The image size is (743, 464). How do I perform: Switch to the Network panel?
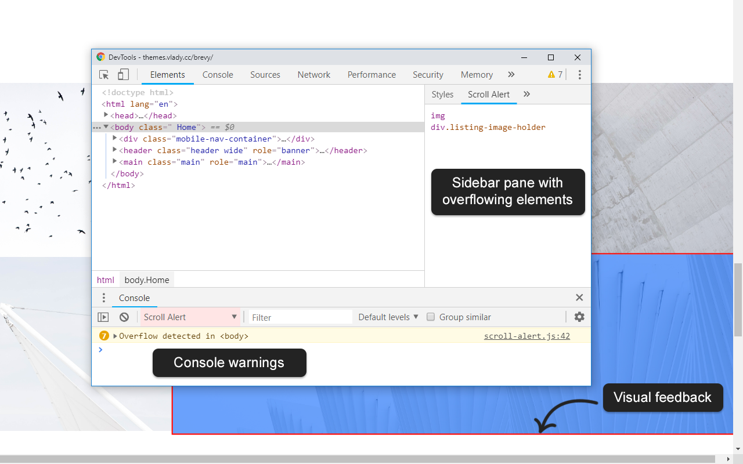[x=313, y=74]
